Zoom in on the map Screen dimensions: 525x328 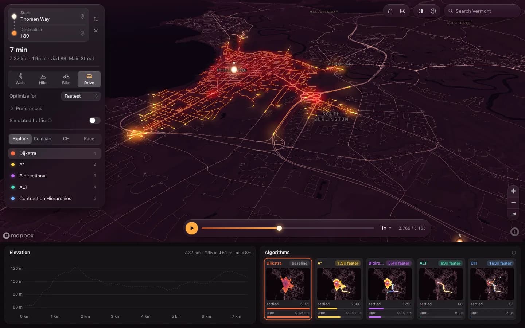[513, 191]
